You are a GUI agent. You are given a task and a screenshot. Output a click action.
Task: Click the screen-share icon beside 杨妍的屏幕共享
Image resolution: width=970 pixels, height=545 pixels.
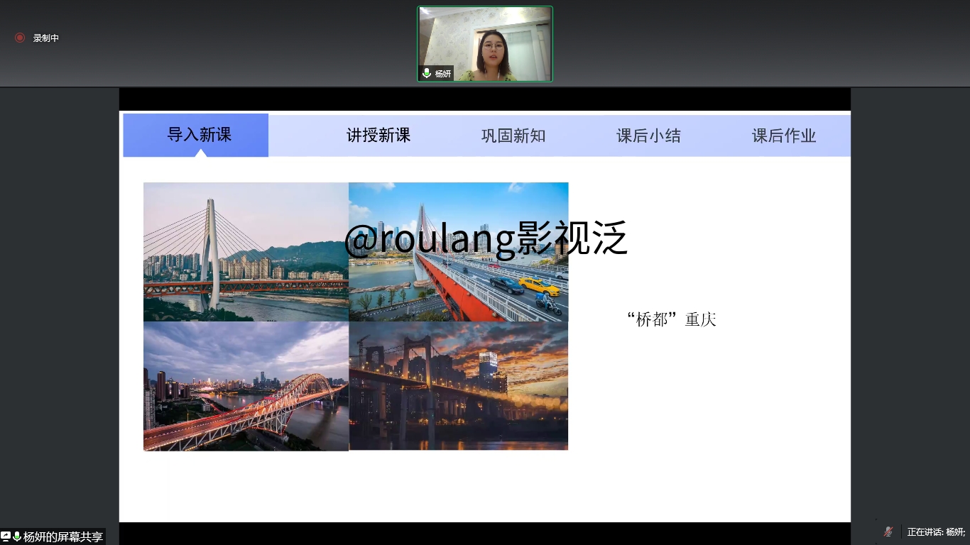point(6,536)
